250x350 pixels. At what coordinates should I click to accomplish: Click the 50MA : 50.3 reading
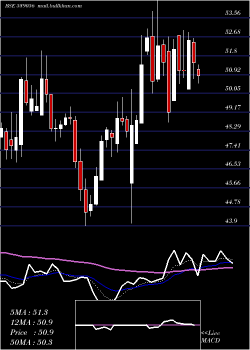(x=31, y=342)
